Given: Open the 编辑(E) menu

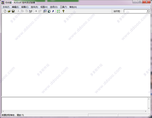Looking at the screenshot, I should click(x=15, y=7).
